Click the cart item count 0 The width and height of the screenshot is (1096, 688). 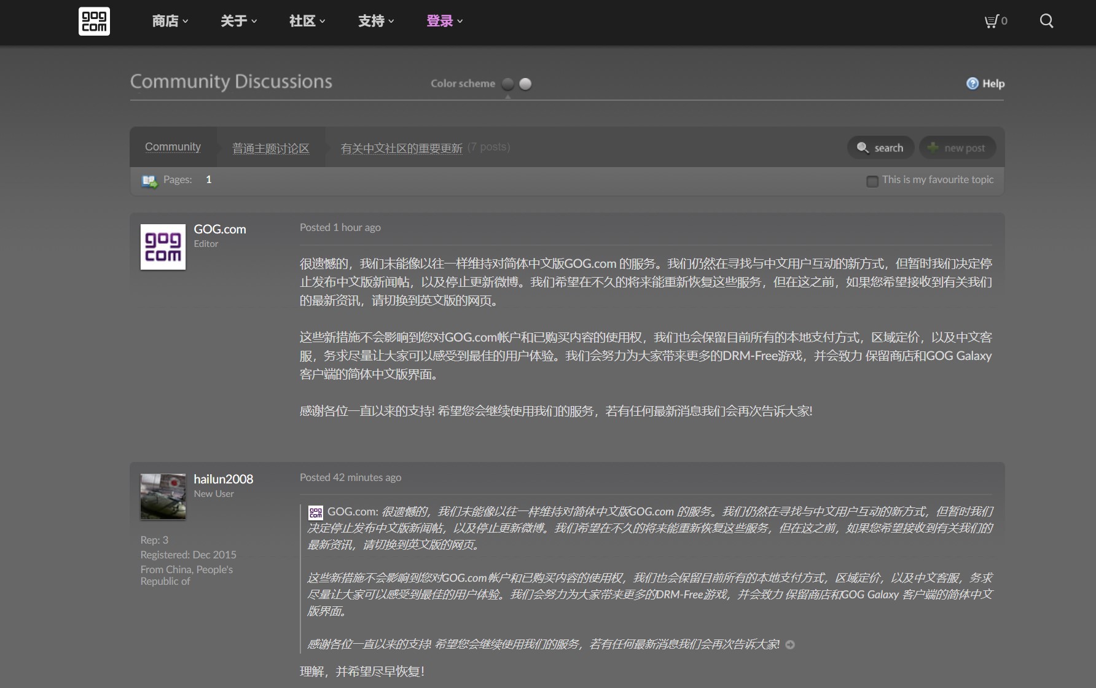(x=1004, y=21)
